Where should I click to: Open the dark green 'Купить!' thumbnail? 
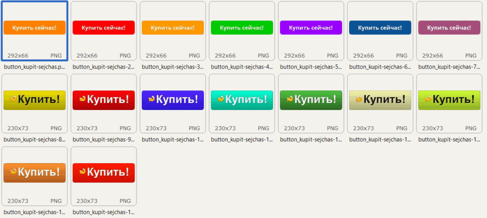(311, 100)
